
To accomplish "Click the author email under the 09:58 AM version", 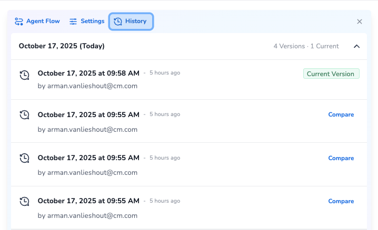I will point(87,86).
